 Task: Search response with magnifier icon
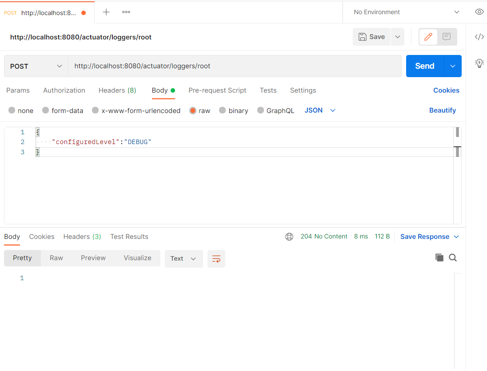pos(453,258)
